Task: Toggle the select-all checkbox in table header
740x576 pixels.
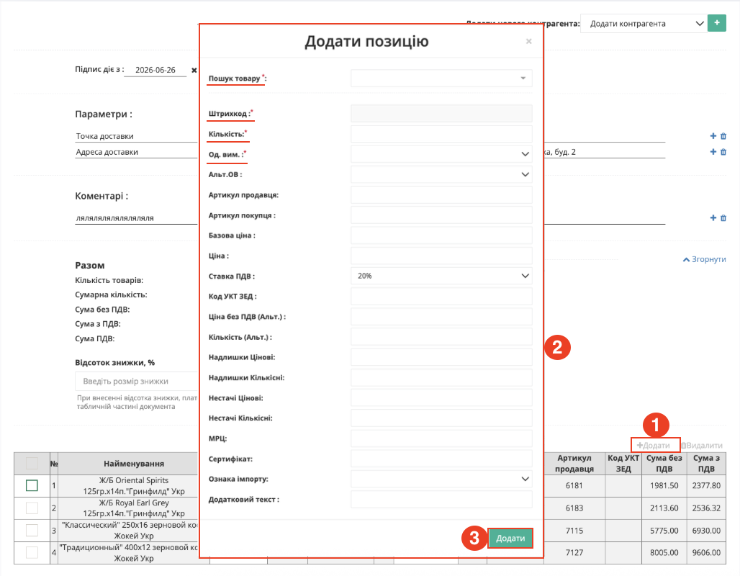Action: 32,463
